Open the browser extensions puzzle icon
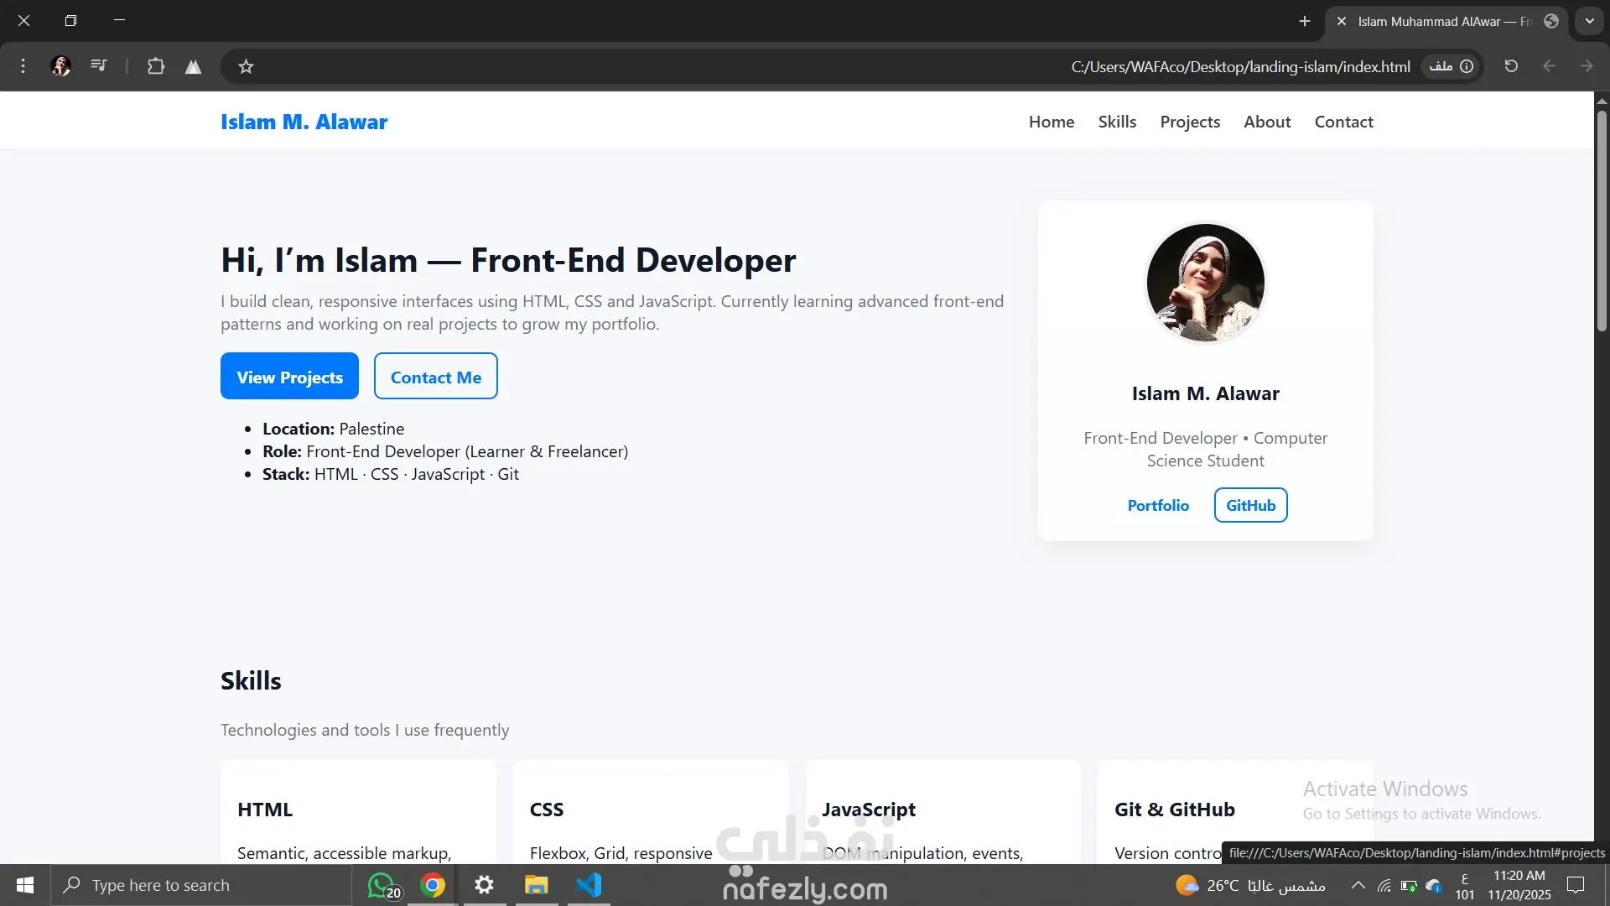The image size is (1610, 906). point(156,66)
